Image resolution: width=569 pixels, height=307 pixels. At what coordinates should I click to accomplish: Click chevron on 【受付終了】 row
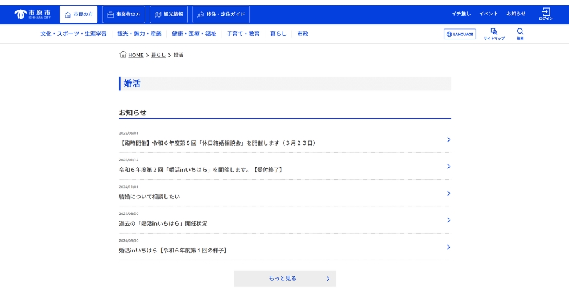(x=448, y=167)
